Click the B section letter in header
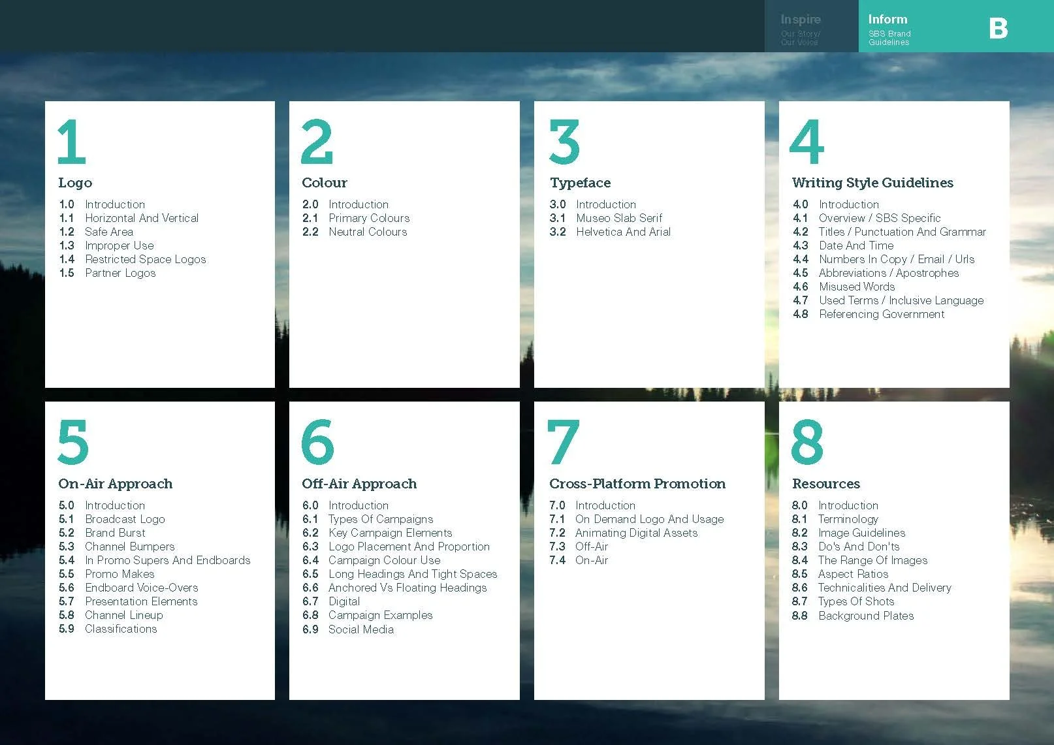 tap(998, 28)
